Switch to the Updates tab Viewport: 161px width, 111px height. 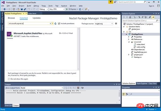[36, 18]
